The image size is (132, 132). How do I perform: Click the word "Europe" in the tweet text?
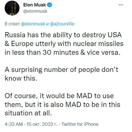point(22,44)
